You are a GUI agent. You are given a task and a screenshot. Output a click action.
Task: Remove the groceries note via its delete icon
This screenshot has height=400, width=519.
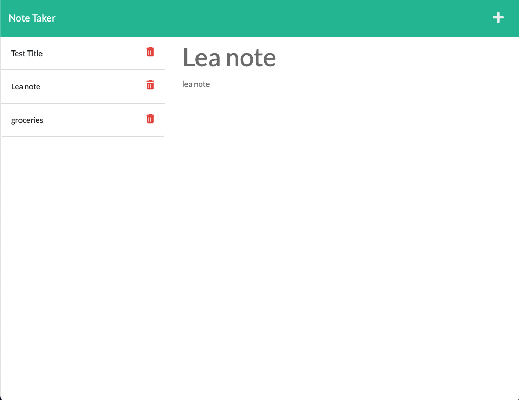(x=150, y=119)
